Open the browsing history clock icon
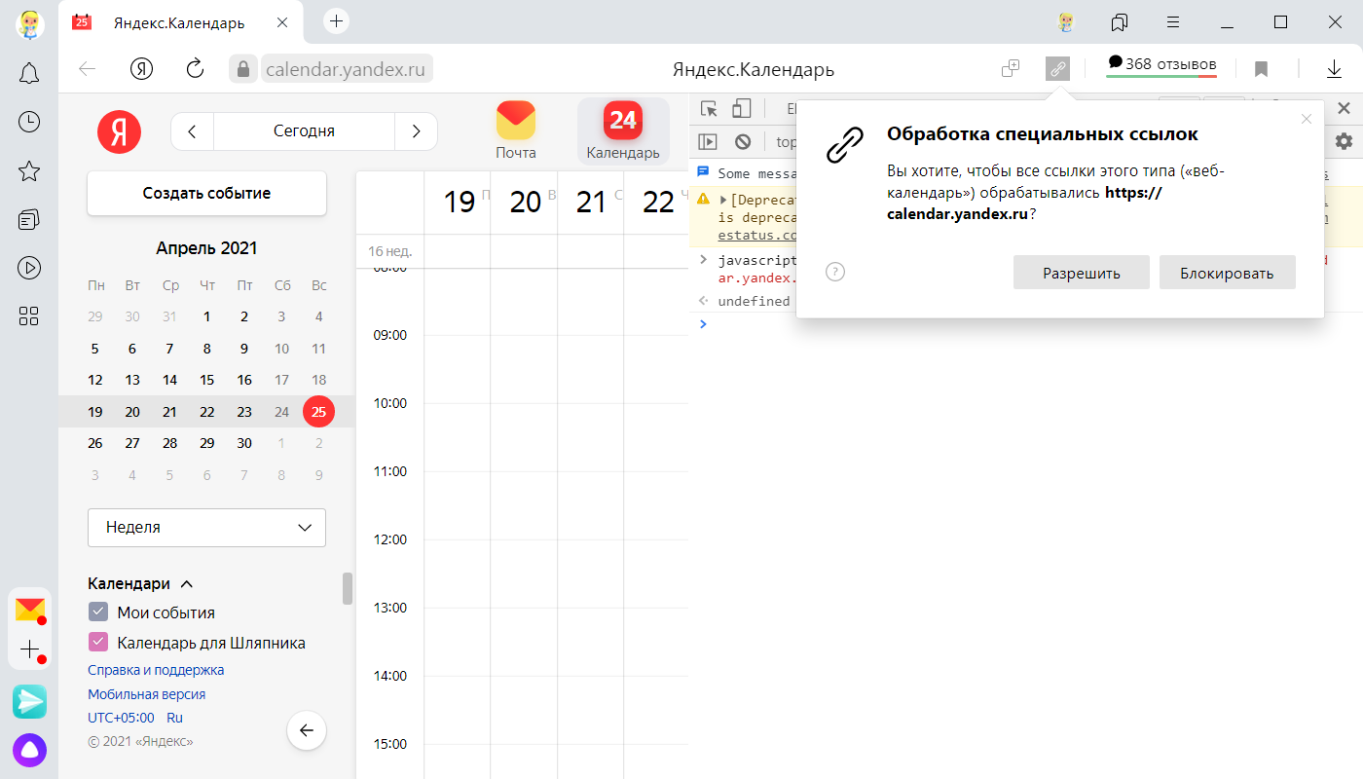 point(29,122)
